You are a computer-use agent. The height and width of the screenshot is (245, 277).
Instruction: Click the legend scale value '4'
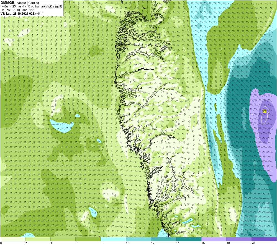pyautogui.click(x=51, y=243)
